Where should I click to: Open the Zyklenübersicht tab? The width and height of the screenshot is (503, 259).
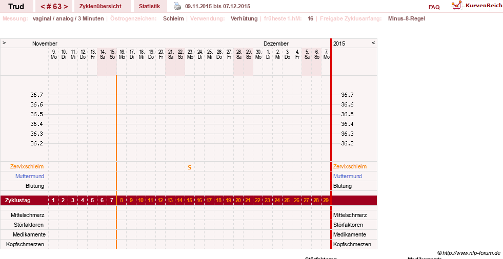coord(100,6)
